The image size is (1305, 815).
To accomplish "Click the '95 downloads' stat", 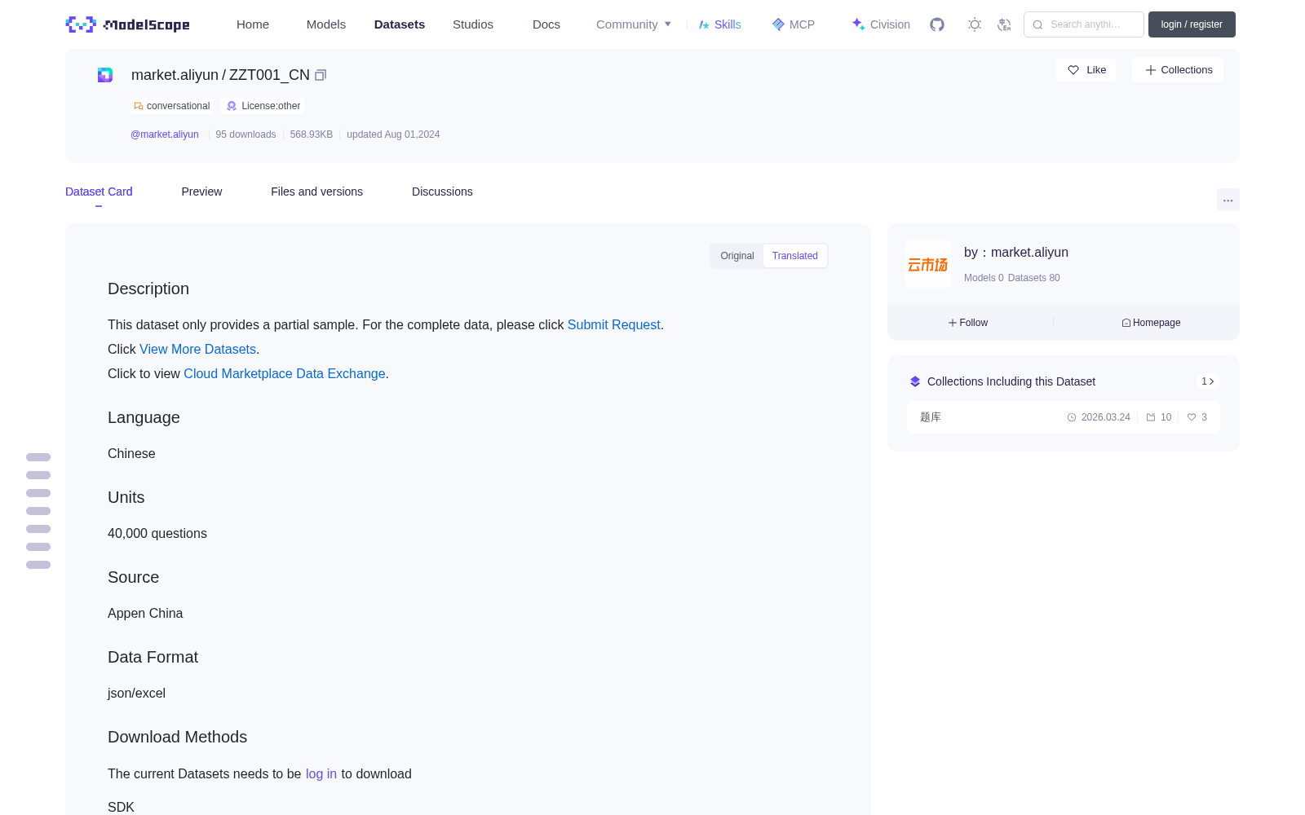I will [246, 134].
